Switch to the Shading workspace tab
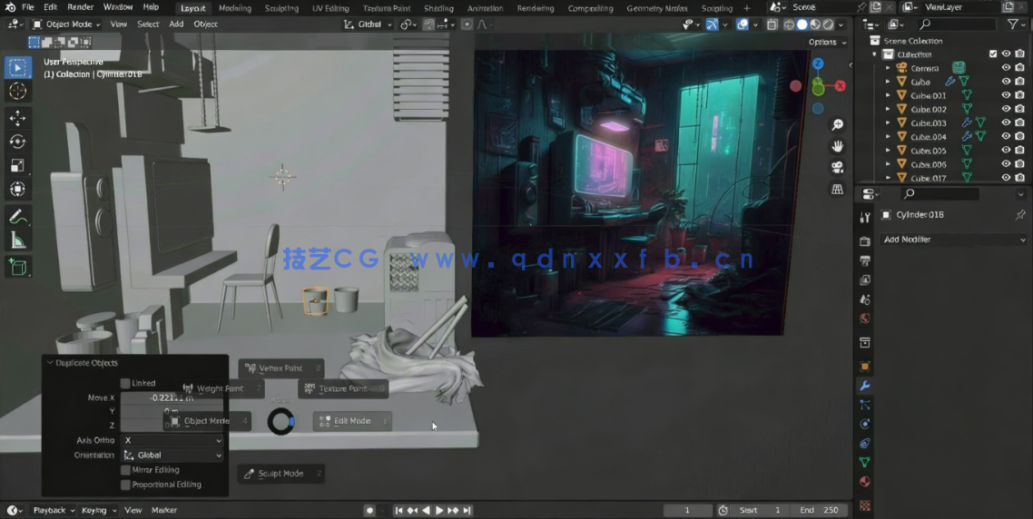The height and width of the screenshot is (519, 1033). [438, 8]
